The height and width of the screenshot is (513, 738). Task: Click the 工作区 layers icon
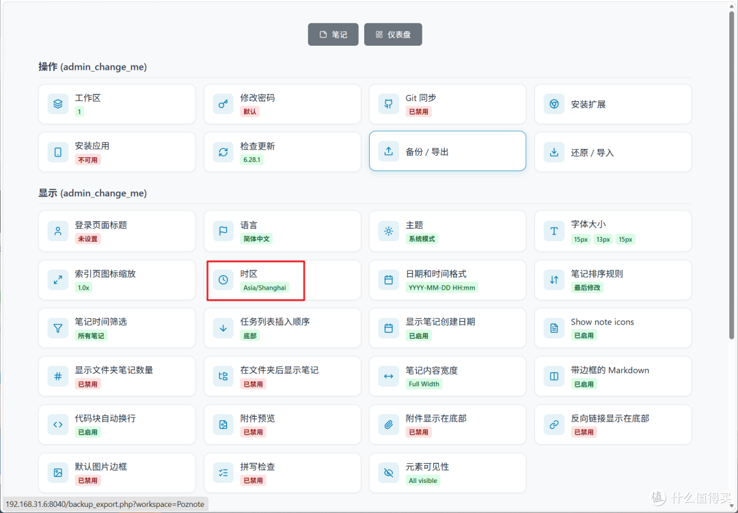pyautogui.click(x=58, y=104)
